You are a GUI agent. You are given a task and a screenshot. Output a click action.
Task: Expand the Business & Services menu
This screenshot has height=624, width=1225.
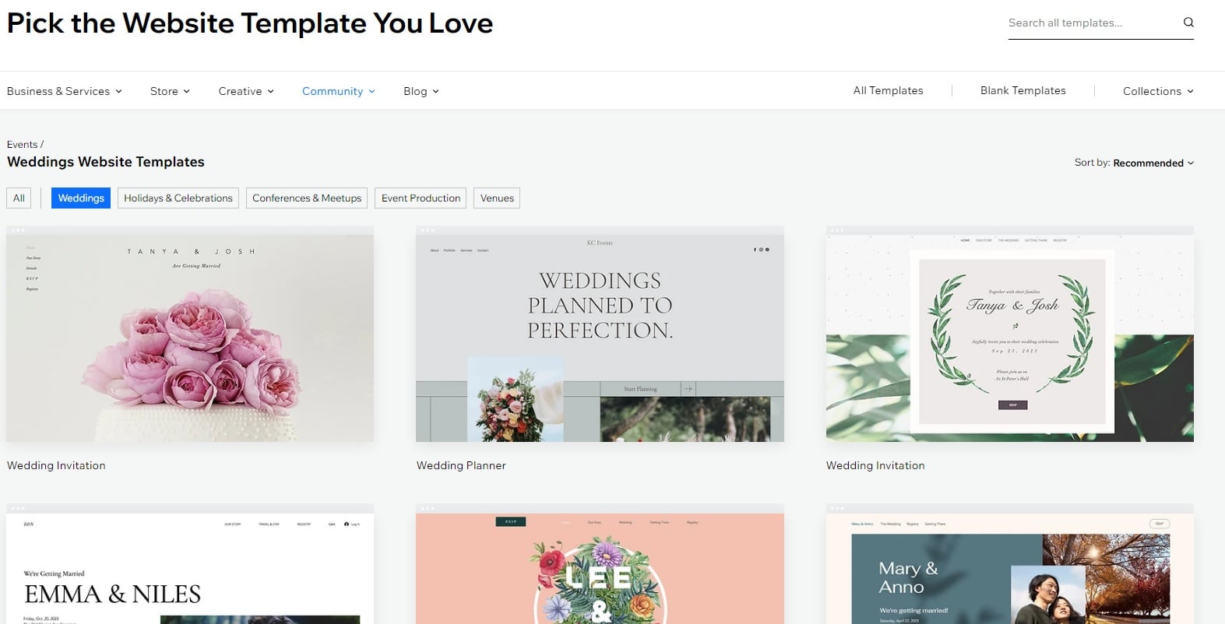65,91
